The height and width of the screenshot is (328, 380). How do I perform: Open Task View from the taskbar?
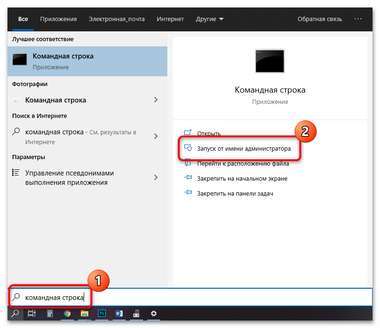[31, 314]
